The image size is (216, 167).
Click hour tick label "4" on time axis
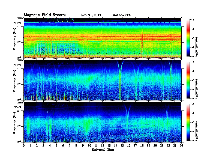(50, 145)
